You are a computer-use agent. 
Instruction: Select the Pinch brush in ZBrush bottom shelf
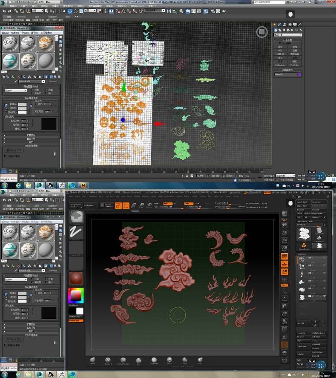click(x=169, y=361)
